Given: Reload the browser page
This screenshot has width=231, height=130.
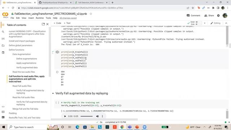Looking at the screenshot, I should [13, 8].
